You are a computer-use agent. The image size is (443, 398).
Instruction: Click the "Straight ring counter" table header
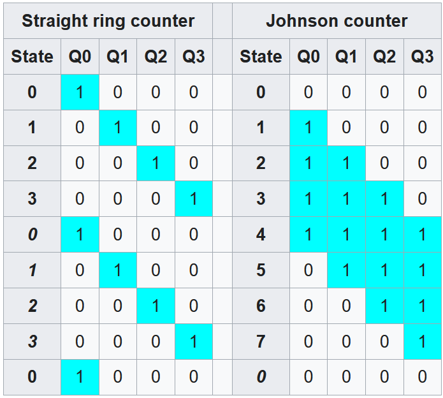tap(108, 21)
